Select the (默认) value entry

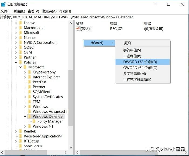click(x=85, y=29)
